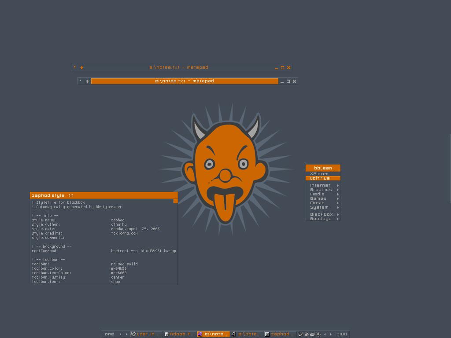
Task: Select the highlighted 'e:\note...' taskbar task
Action: (x=214, y=334)
